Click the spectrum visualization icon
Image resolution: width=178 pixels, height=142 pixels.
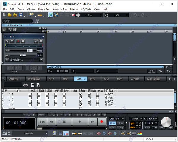[140, 133]
